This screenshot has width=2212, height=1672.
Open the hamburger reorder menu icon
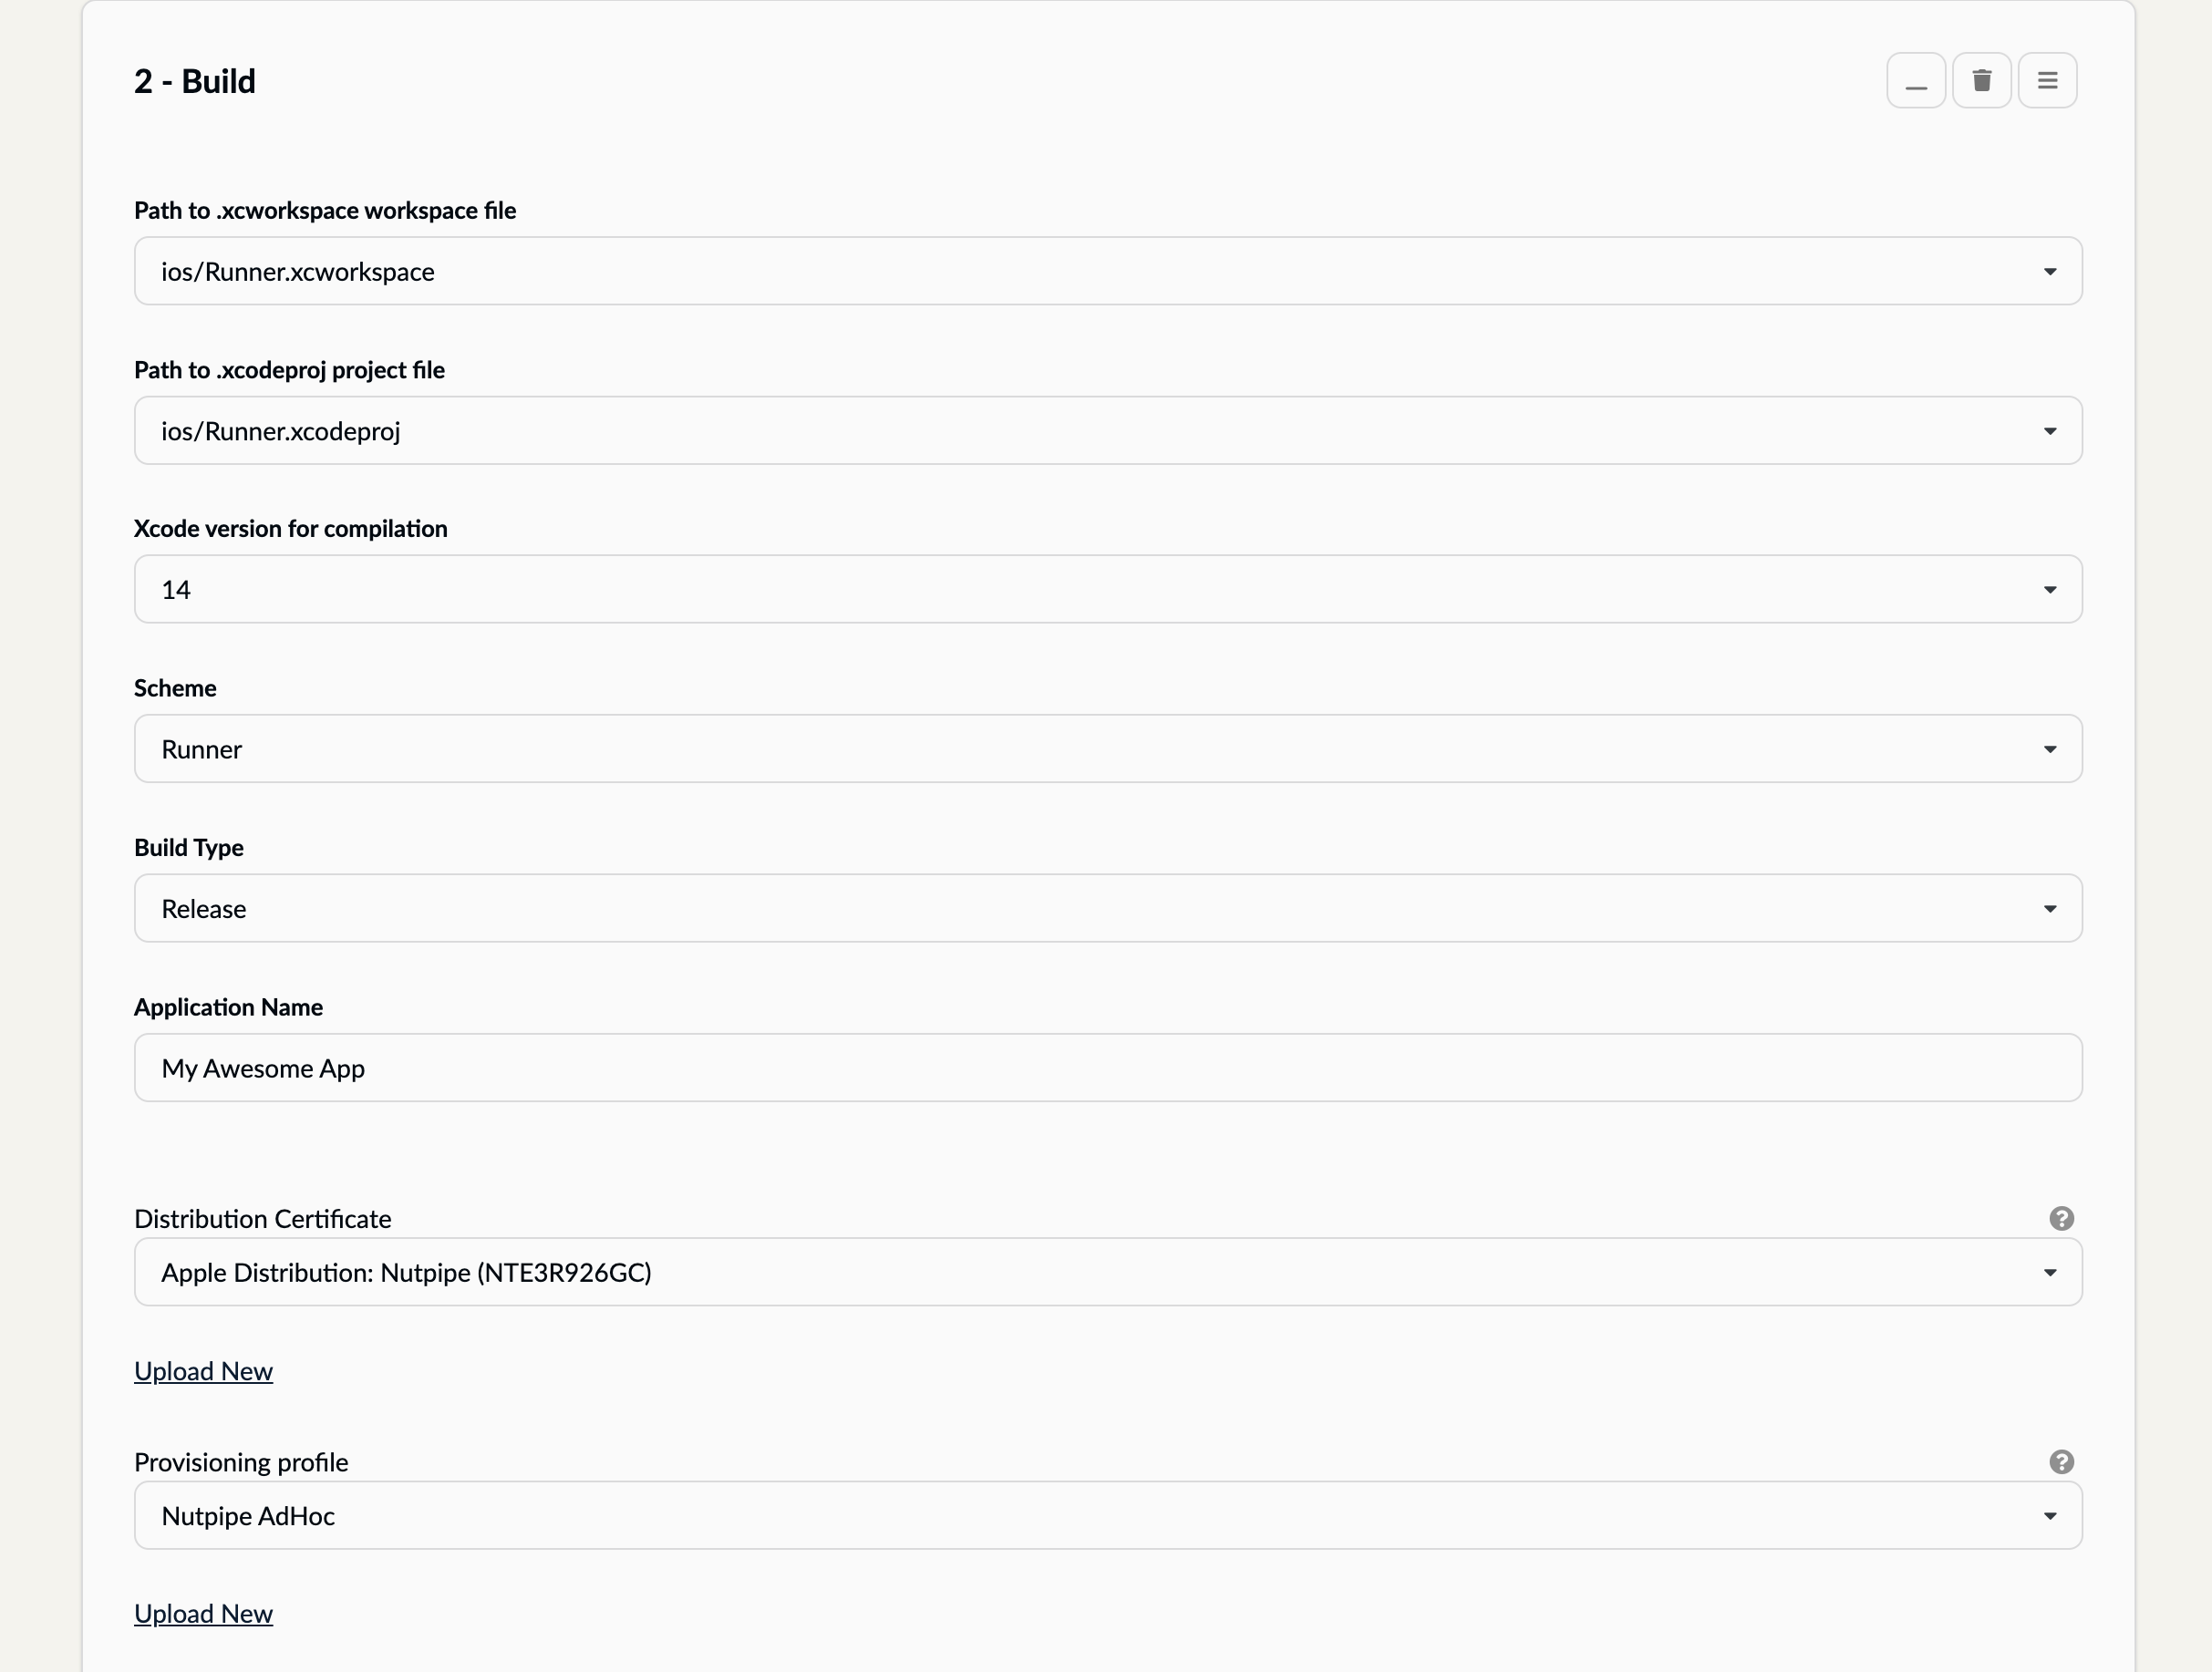click(2047, 81)
